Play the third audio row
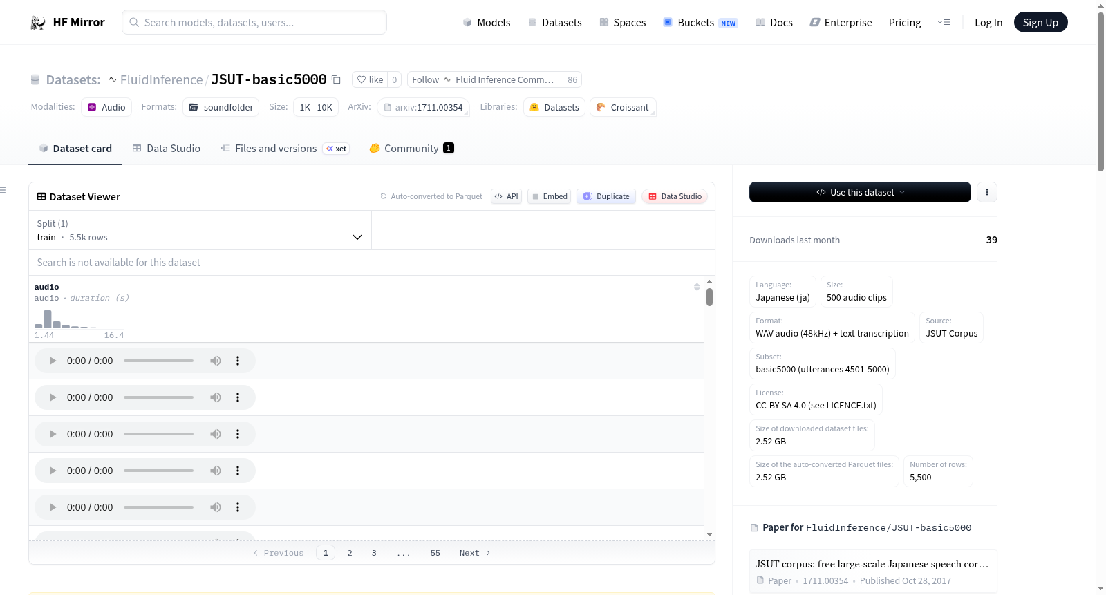The image size is (1106, 595). coord(53,434)
